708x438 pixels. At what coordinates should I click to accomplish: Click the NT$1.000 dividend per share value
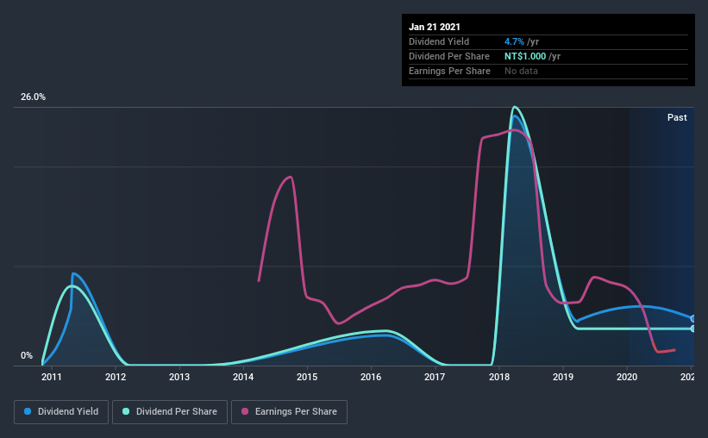[x=525, y=56]
